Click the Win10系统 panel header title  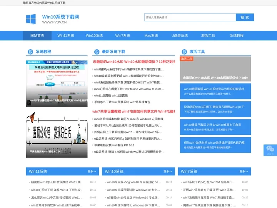[x=114, y=171]
